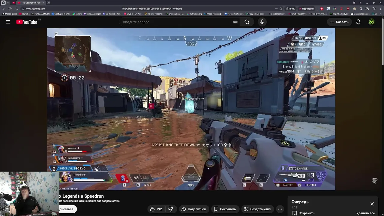Open the Онлайн трансляция bookmark

click(360, 14)
